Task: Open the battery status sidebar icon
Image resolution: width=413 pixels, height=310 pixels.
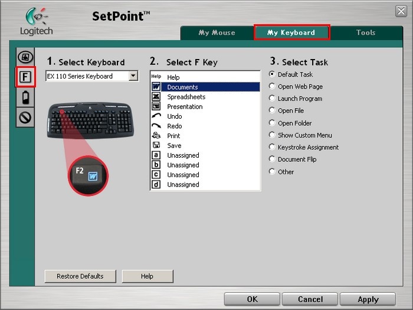Action: (25, 97)
